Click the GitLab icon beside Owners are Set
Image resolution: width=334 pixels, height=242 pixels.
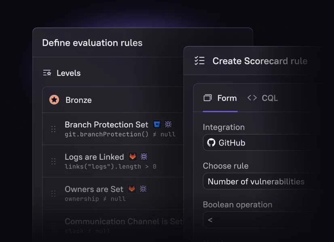132,189
